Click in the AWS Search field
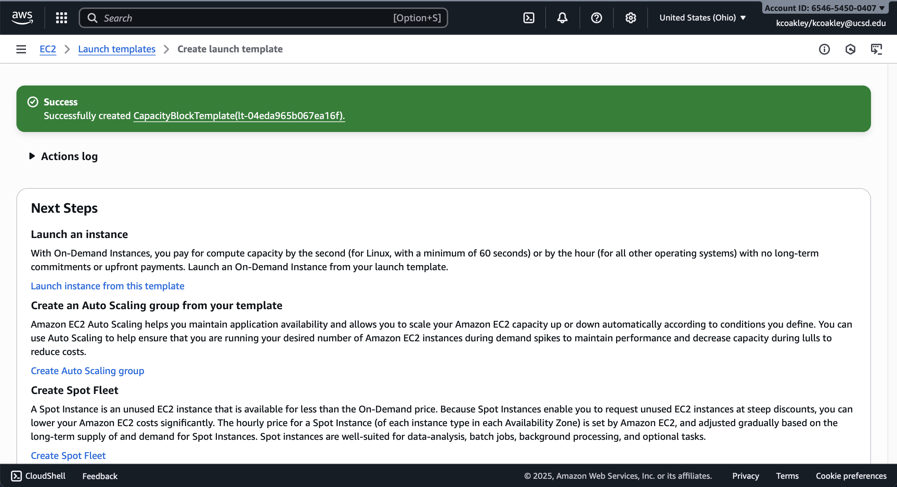This screenshot has height=487, width=897. pos(244,18)
